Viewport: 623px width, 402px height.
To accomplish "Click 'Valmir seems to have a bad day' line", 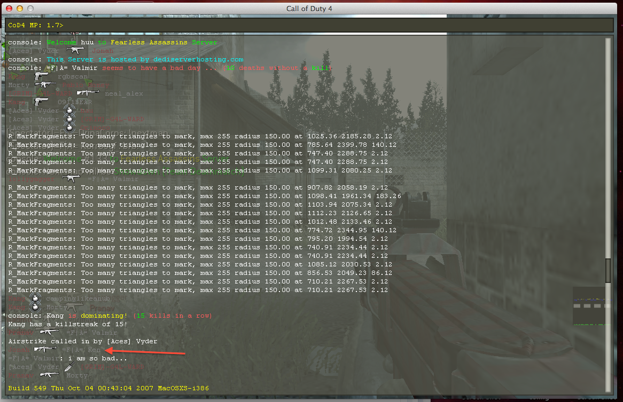I will [170, 68].
